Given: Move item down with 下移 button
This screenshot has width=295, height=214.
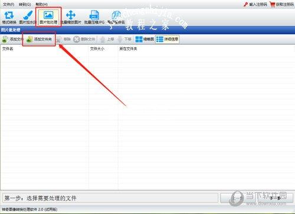Looking at the screenshot, I should (124, 39).
